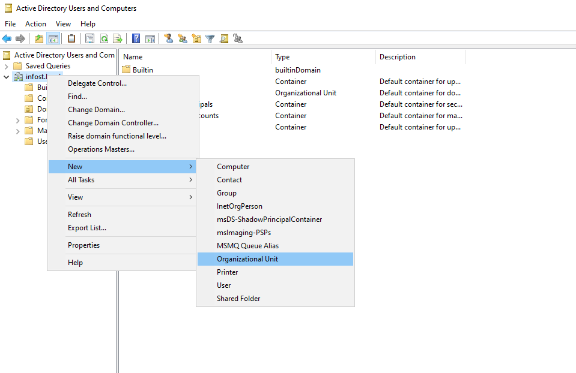Create new organizational unit via toolbar icon
The width and height of the screenshot is (576, 373).
(x=196, y=38)
